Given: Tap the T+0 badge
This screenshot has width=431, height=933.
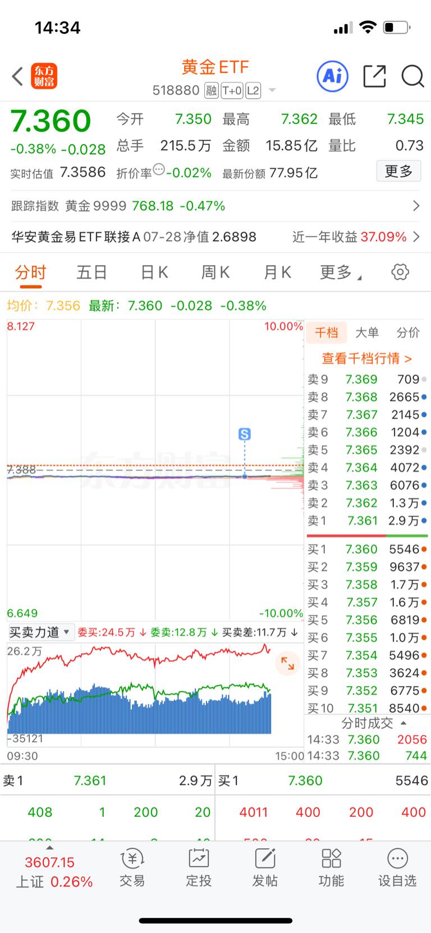Looking at the screenshot, I should (x=232, y=90).
